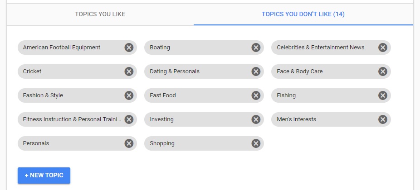Click the X icon on the Boating chip
This screenshot has width=420, height=190.
[256, 47]
